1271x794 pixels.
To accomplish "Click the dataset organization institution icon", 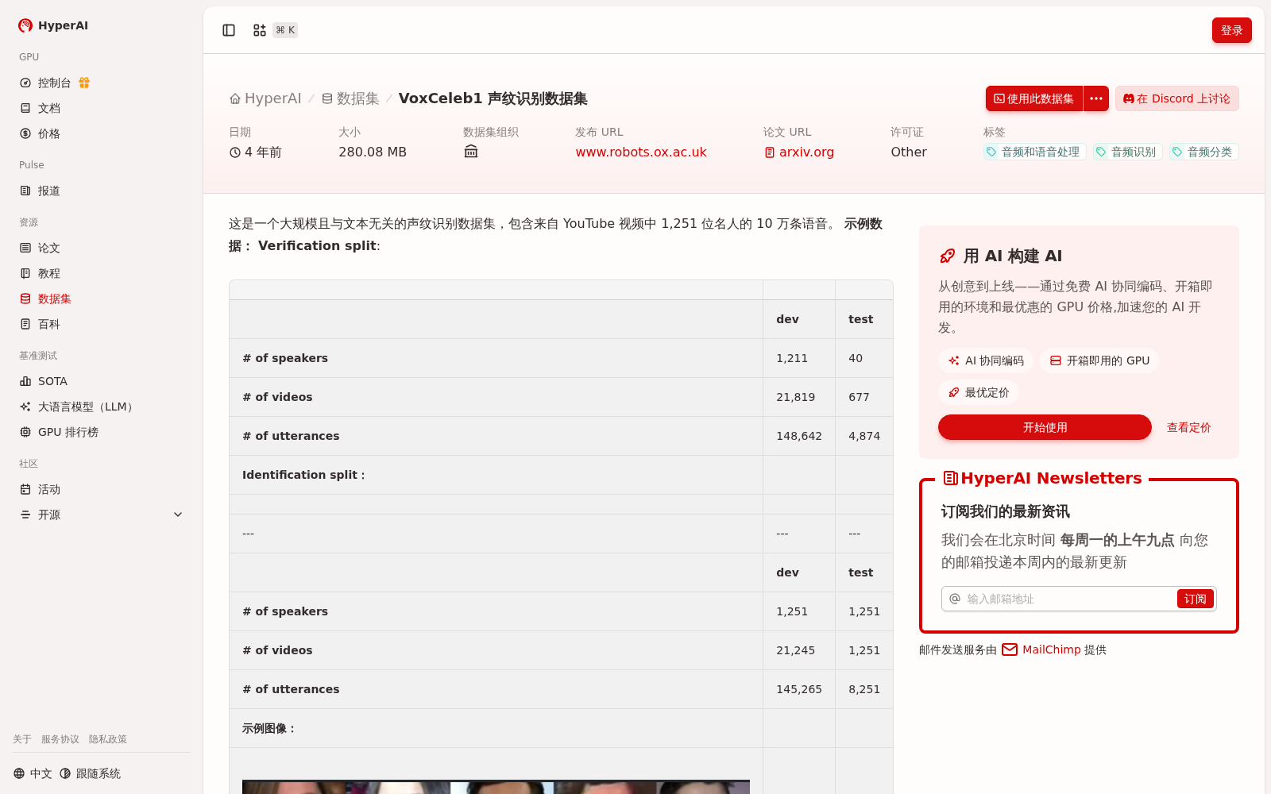I will pyautogui.click(x=471, y=152).
